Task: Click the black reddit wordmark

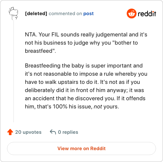Action: pos(147,13)
